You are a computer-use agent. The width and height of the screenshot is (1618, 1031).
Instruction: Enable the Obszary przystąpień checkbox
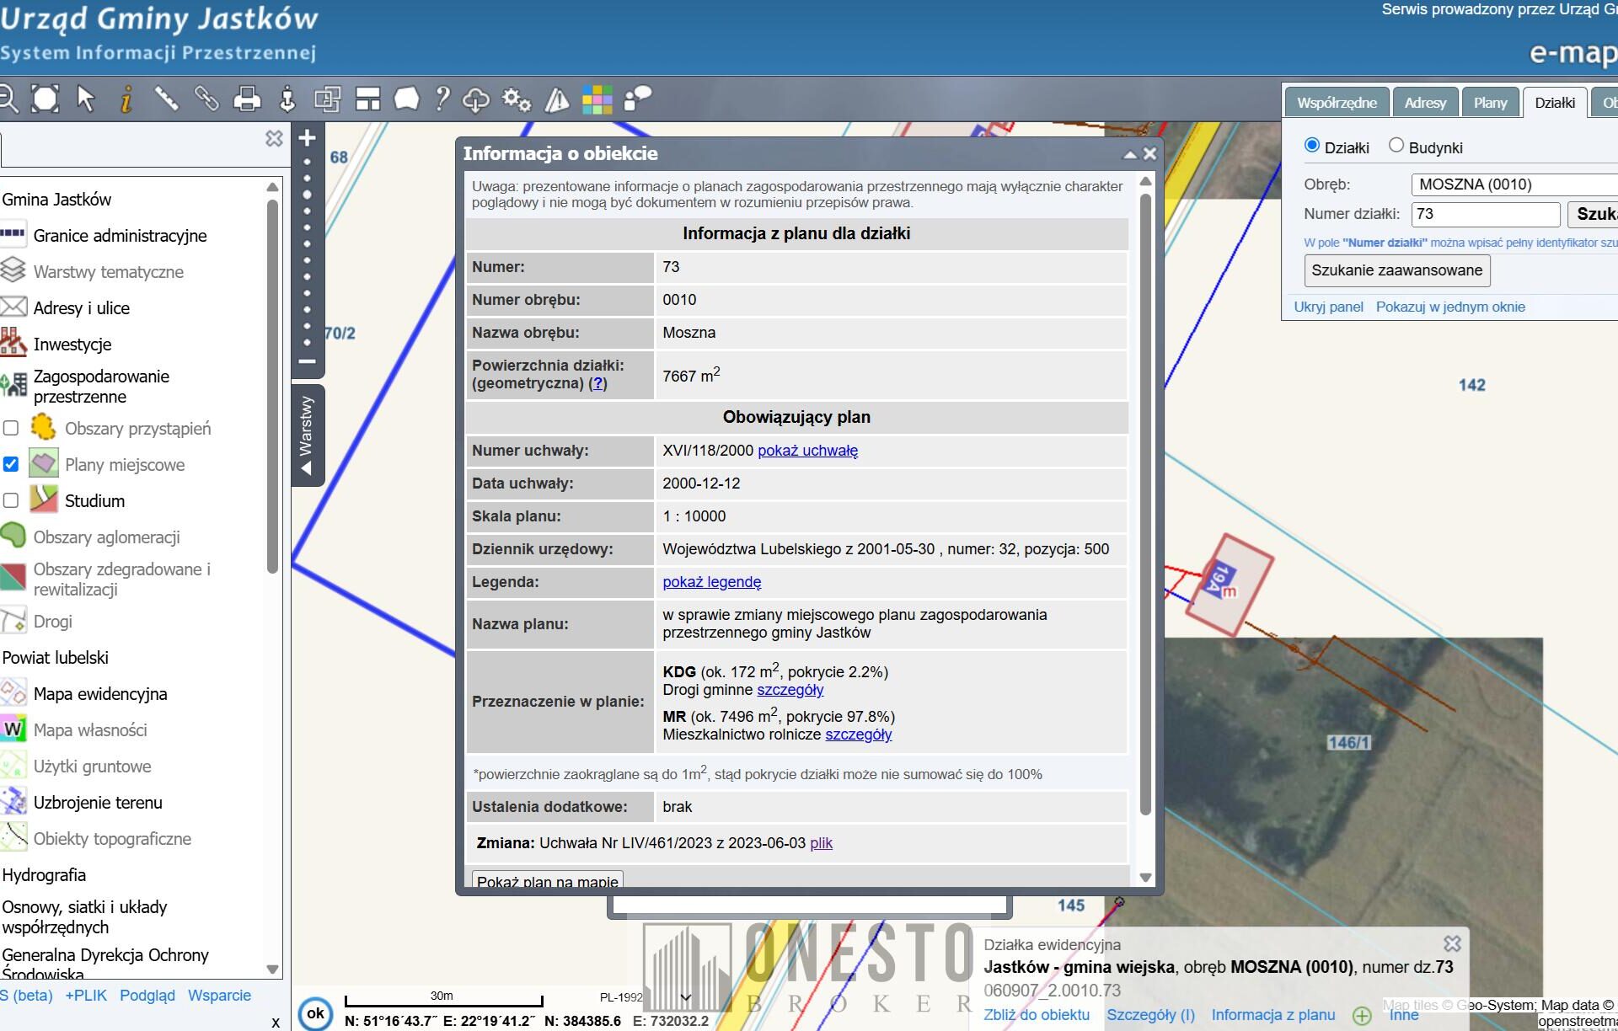(x=11, y=428)
